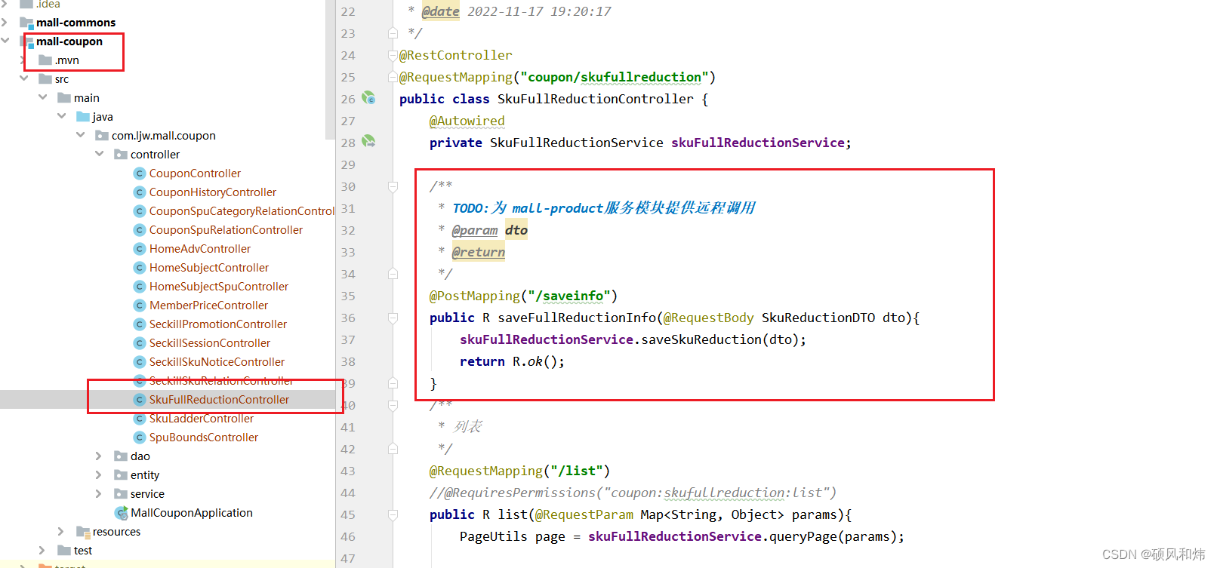Click class icon beside CouponController
This screenshot has height=568, width=1217.
(140, 173)
